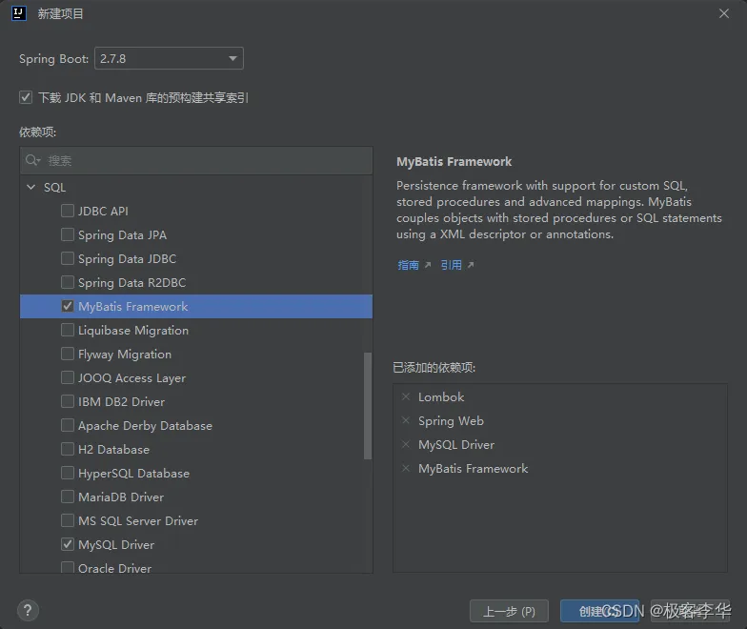
Task: Check the MS SQL Server Driver dependency
Action: pos(68,520)
